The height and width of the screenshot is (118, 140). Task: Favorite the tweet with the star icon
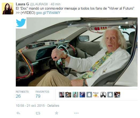(56, 113)
